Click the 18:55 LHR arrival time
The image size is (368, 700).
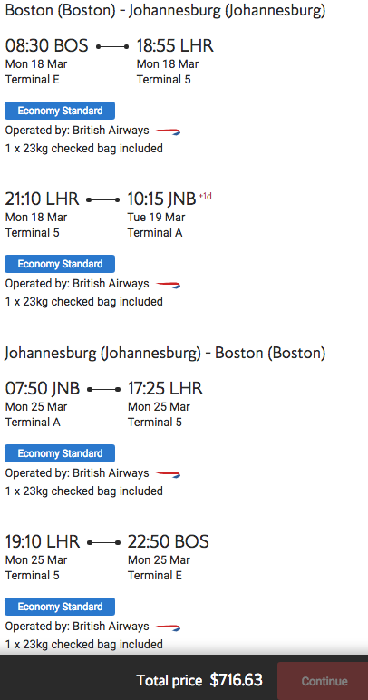[175, 45]
